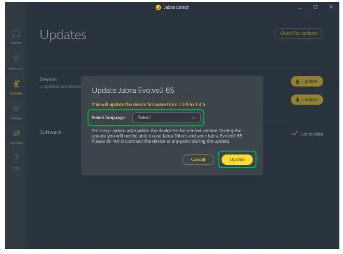Open Help via the question mark icon
Screen dimensions: 343x254
(x=16, y=162)
